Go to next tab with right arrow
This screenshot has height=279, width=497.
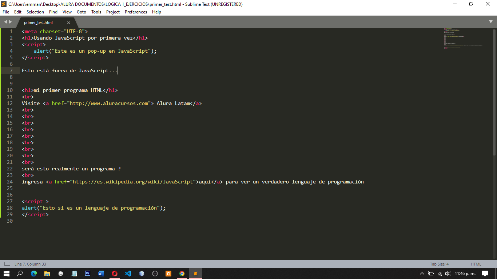[x=11, y=22]
